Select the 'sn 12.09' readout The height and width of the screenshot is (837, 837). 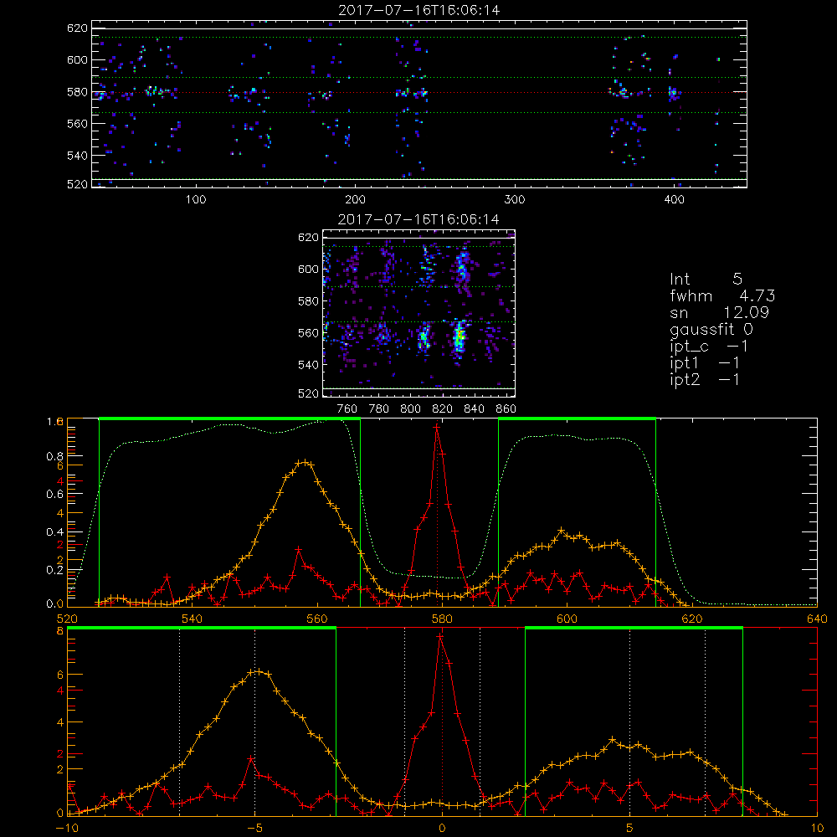[719, 312]
